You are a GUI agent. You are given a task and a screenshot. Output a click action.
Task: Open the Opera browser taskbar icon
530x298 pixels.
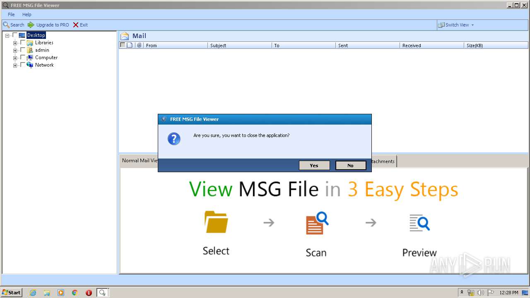point(89,293)
